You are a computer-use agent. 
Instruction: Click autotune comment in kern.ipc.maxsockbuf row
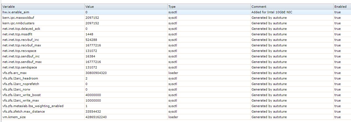click(269, 18)
